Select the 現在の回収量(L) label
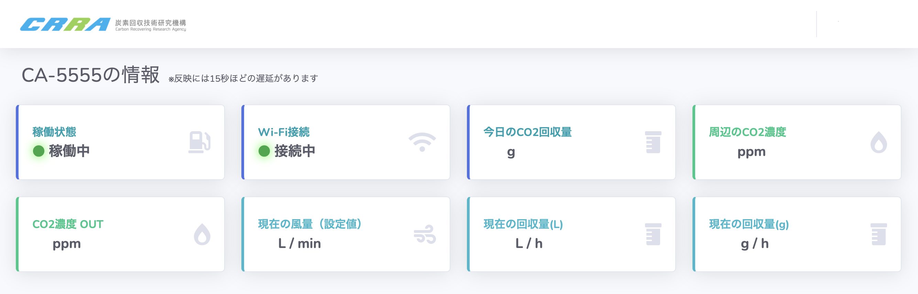The width and height of the screenshot is (918, 294). [x=523, y=224]
